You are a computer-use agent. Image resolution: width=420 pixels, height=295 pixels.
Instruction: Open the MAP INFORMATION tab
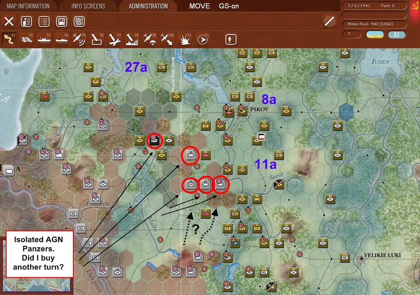pos(28,6)
